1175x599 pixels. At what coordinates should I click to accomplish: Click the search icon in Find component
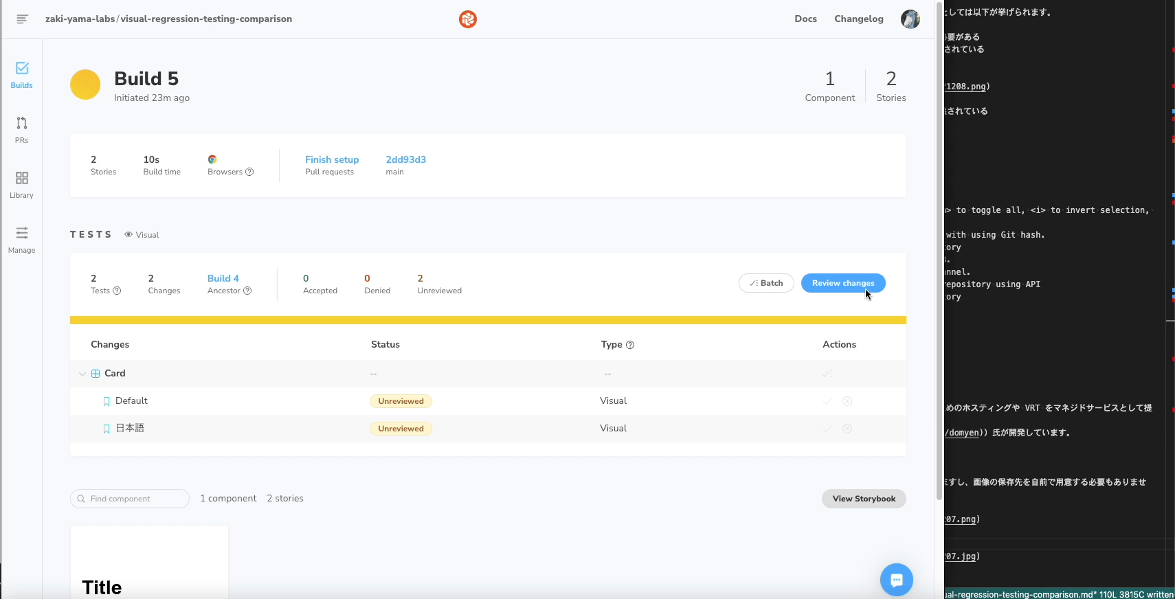81,499
